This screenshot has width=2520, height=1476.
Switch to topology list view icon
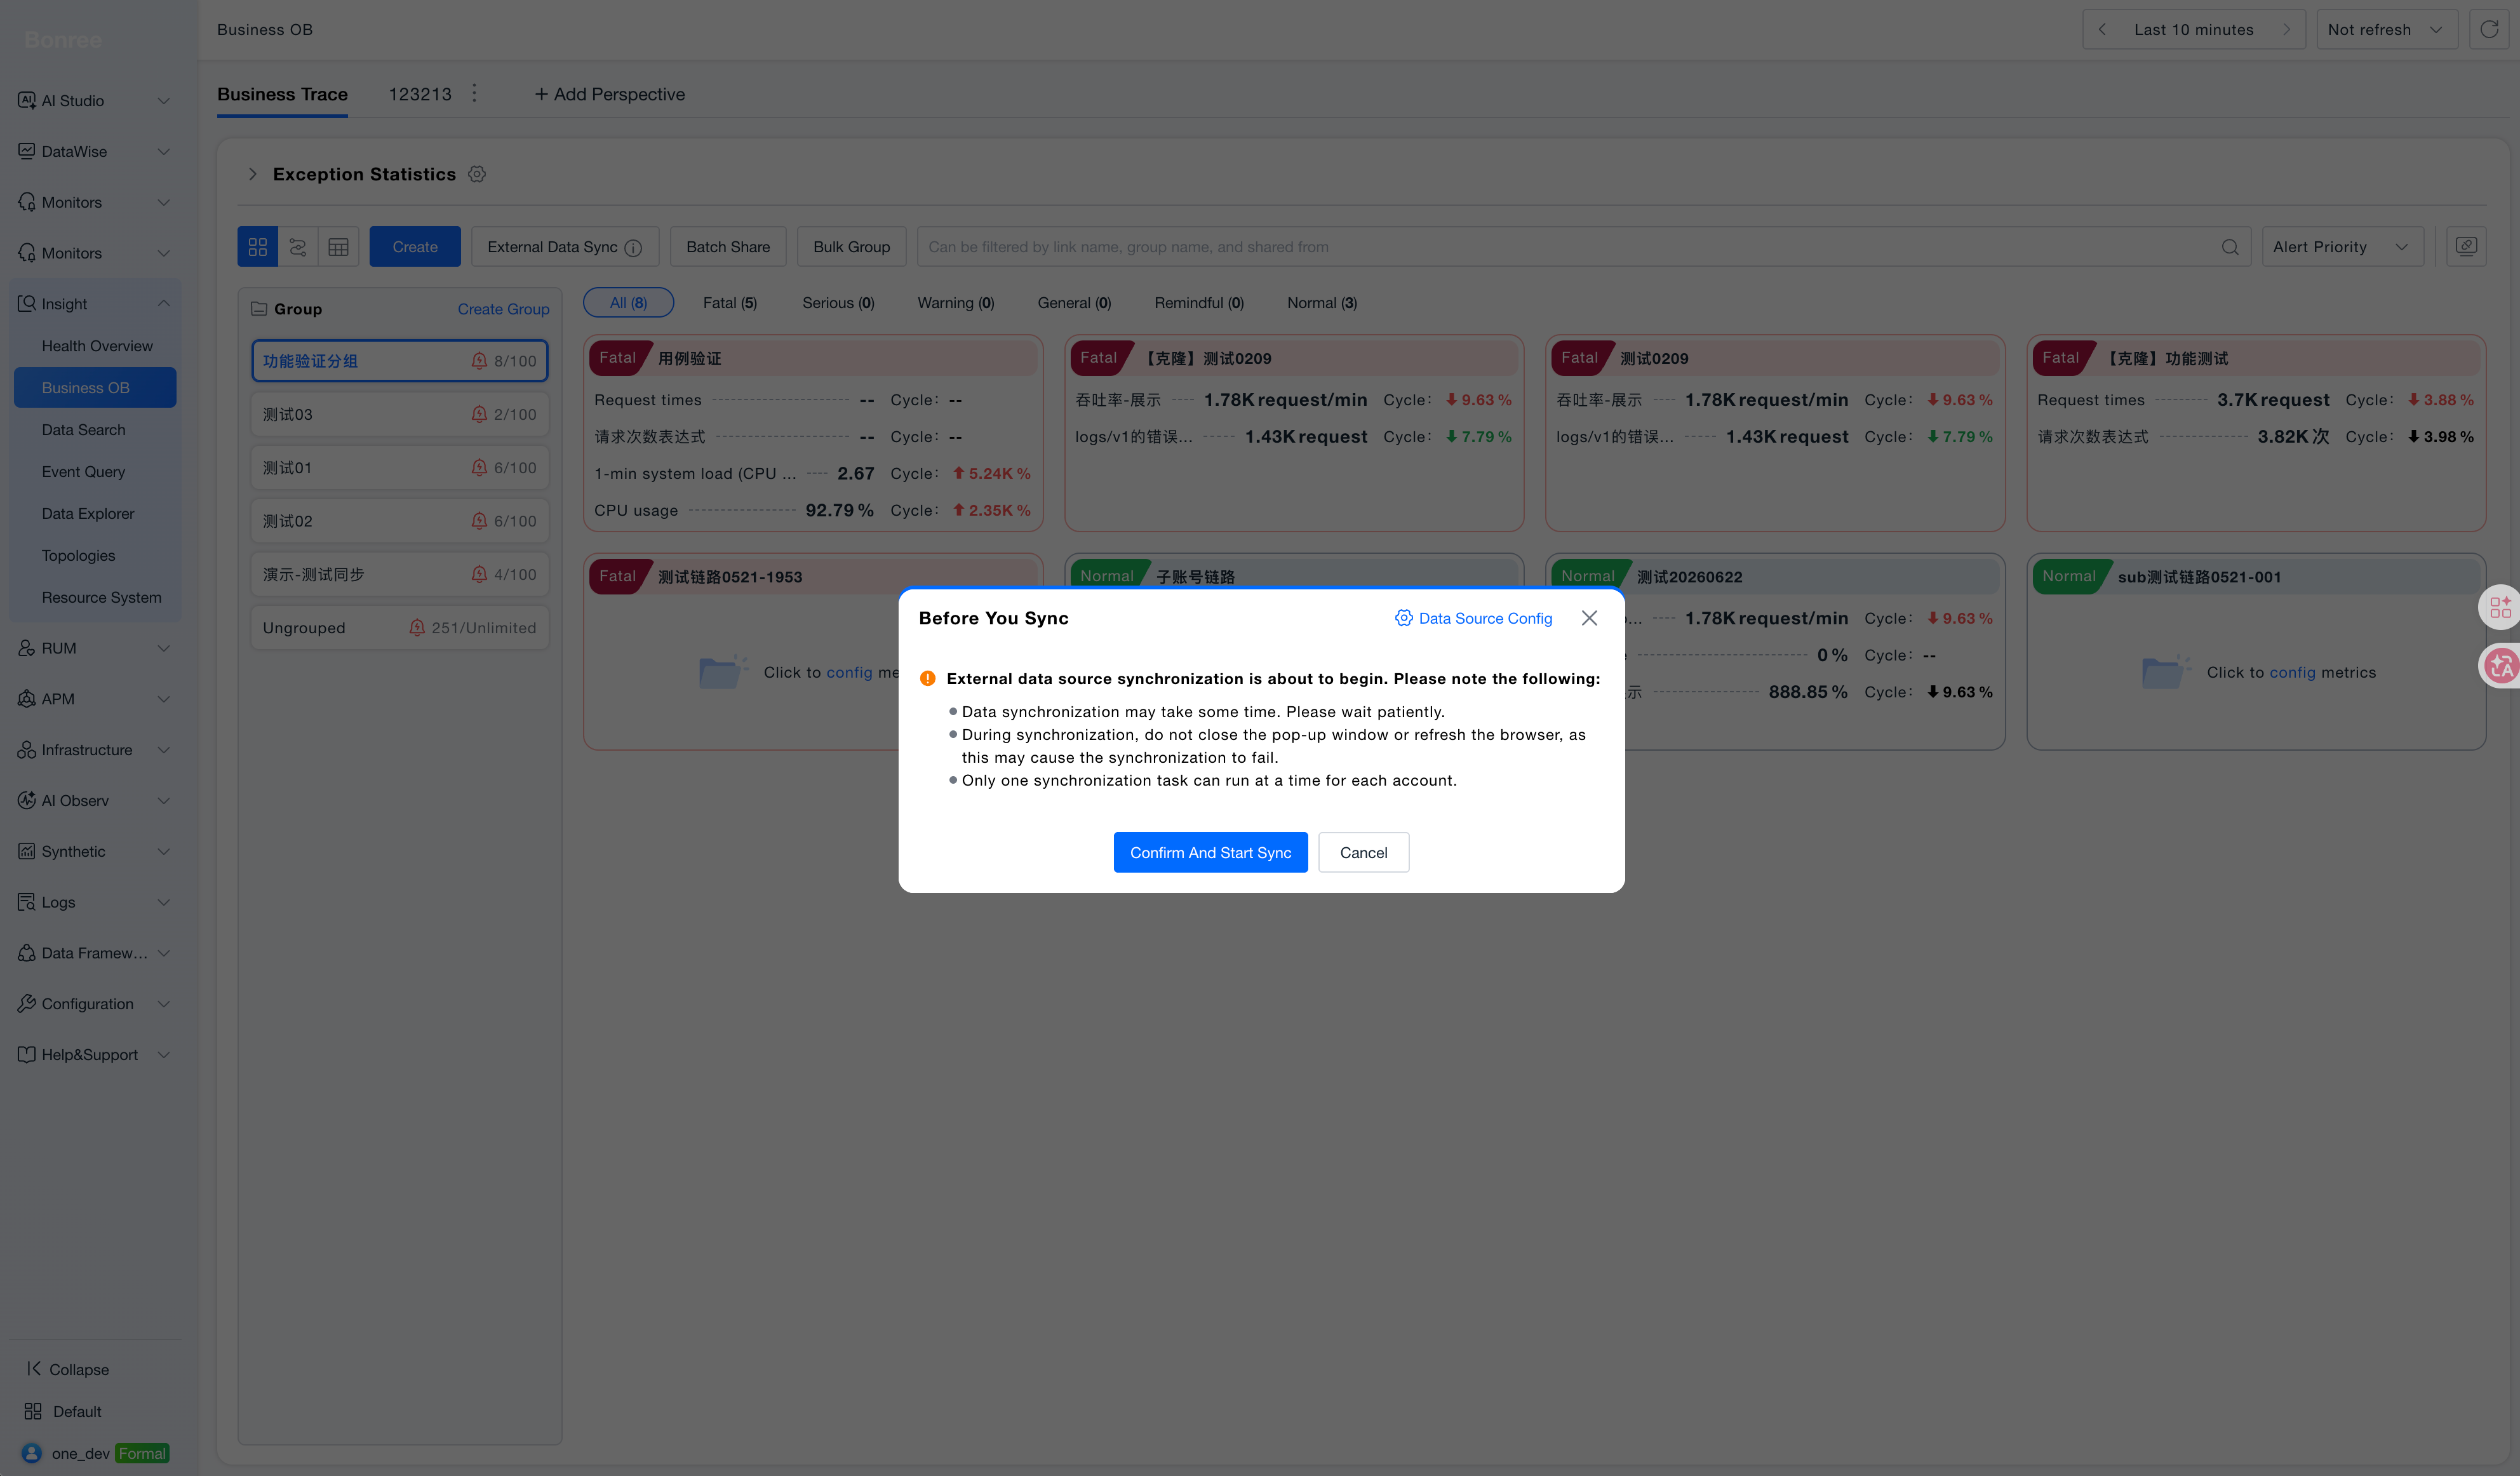(x=298, y=246)
